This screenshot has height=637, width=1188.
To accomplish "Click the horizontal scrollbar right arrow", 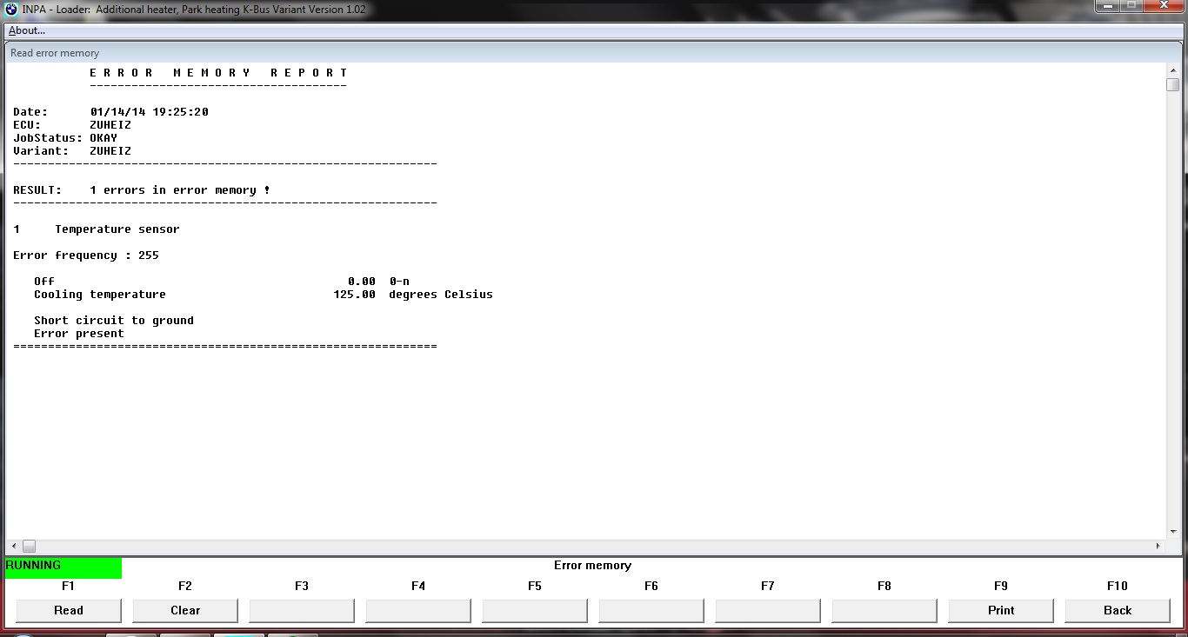I will click(x=1158, y=546).
